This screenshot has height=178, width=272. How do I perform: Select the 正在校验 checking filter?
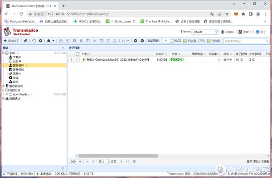tap(16, 69)
